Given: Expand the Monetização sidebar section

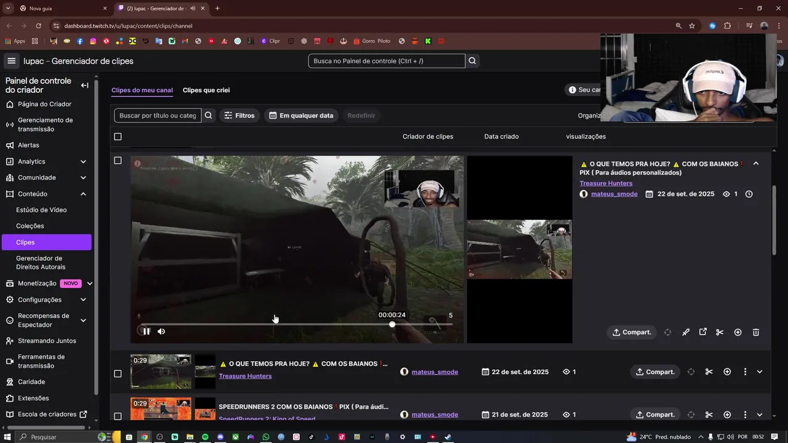Looking at the screenshot, I should (x=90, y=284).
